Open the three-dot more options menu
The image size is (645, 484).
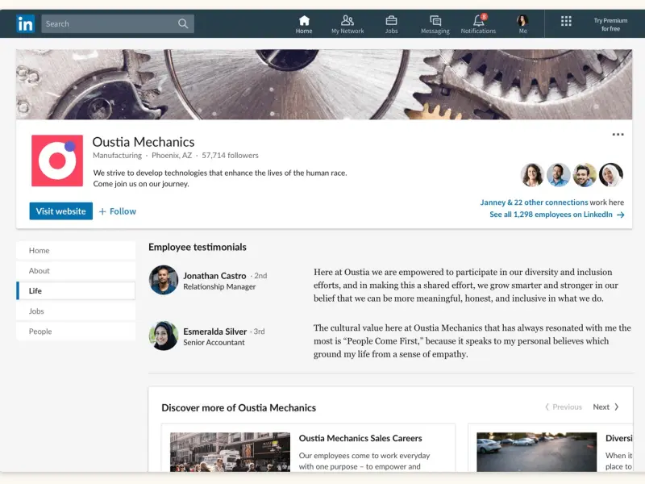click(x=618, y=135)
